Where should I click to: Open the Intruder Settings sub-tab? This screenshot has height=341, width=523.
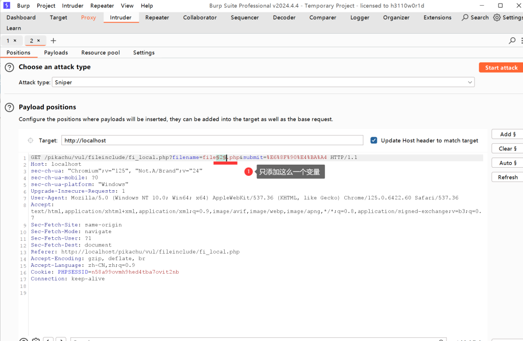[x=144, y=53]
